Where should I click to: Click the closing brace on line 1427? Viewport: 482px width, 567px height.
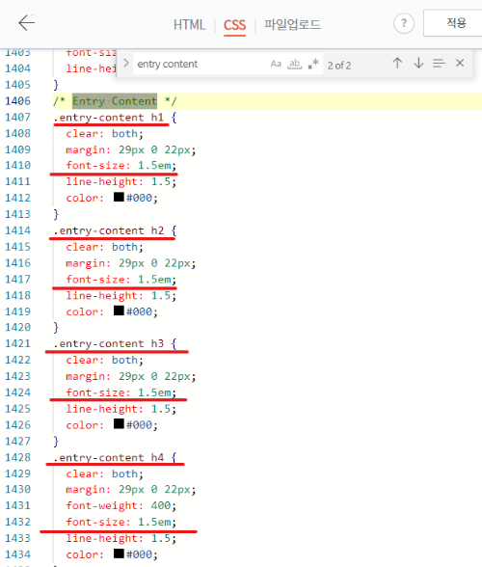coord(56,442)
